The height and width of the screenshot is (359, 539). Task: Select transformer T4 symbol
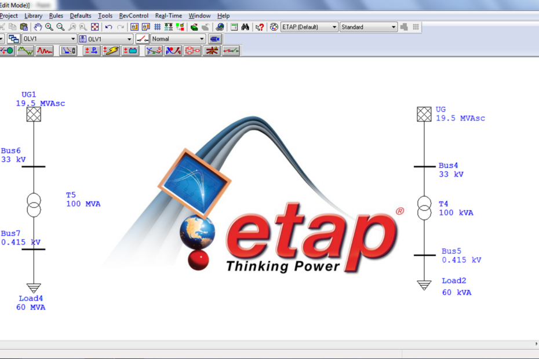pyautogui.click(x=424, y=208)
